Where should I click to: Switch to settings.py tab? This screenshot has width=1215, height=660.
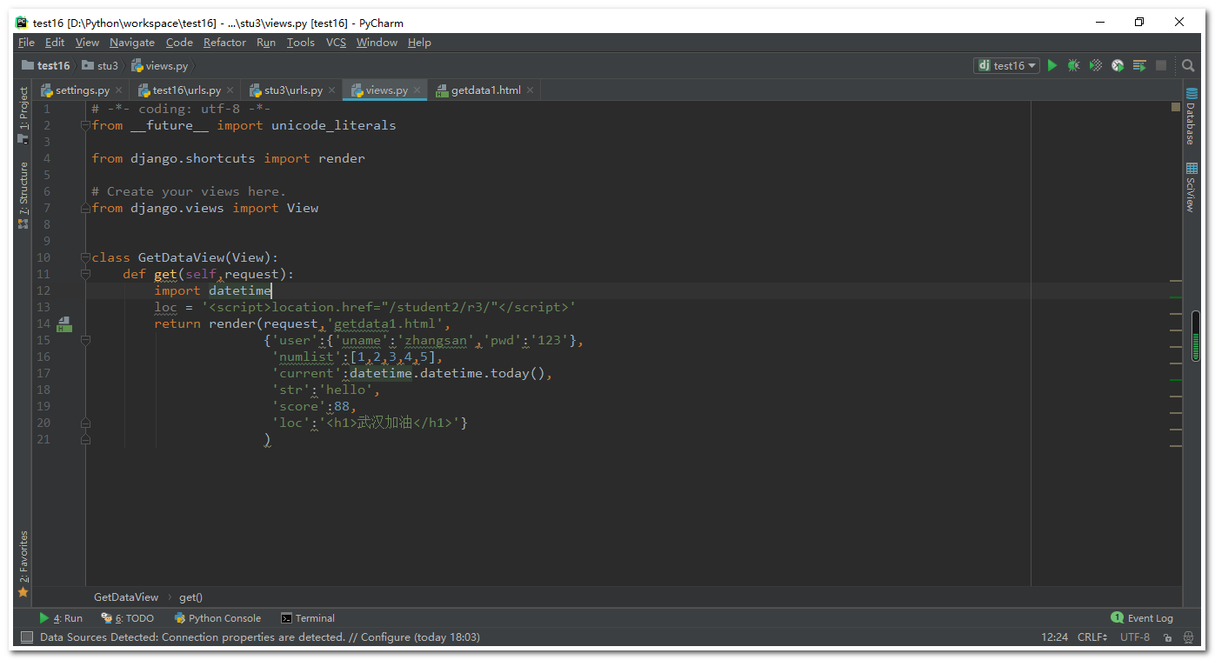click(82, 90)
